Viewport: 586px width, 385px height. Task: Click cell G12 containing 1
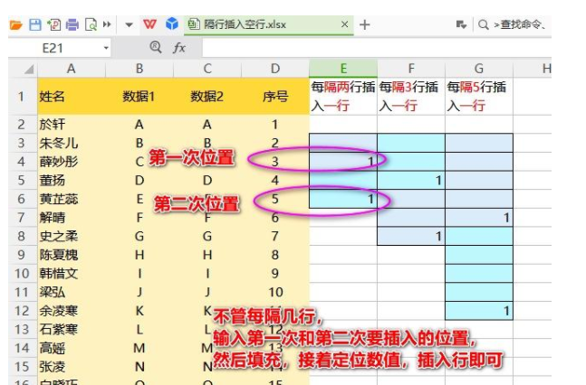click(479, 311)
